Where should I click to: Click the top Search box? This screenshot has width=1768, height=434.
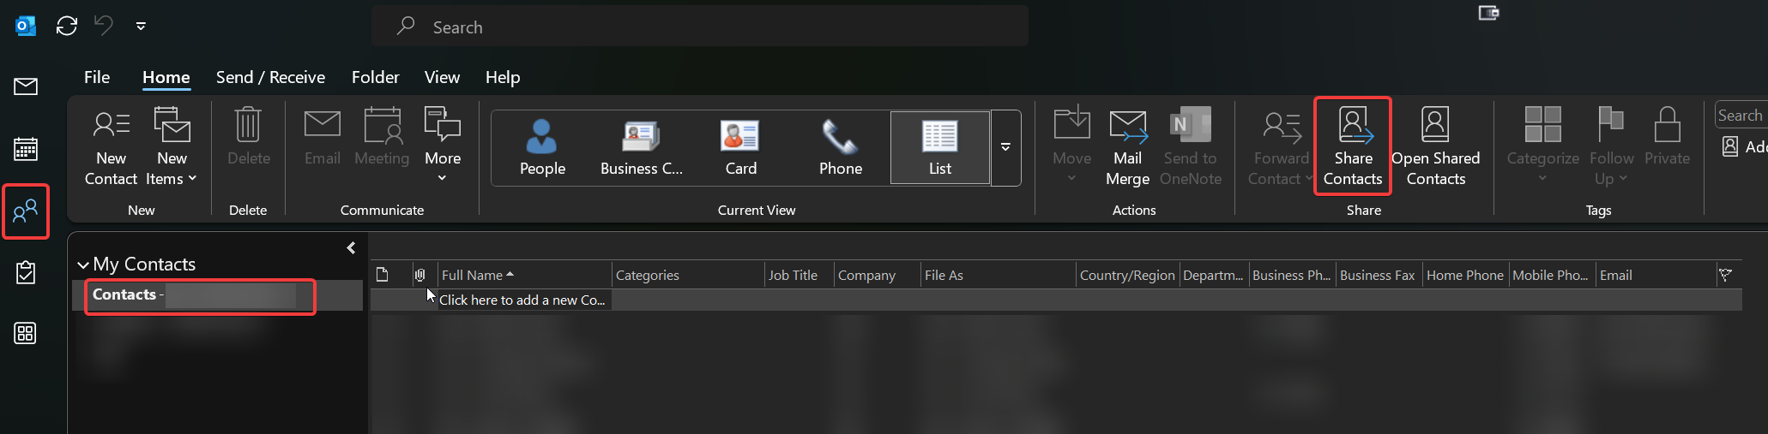tap(699, 27)
